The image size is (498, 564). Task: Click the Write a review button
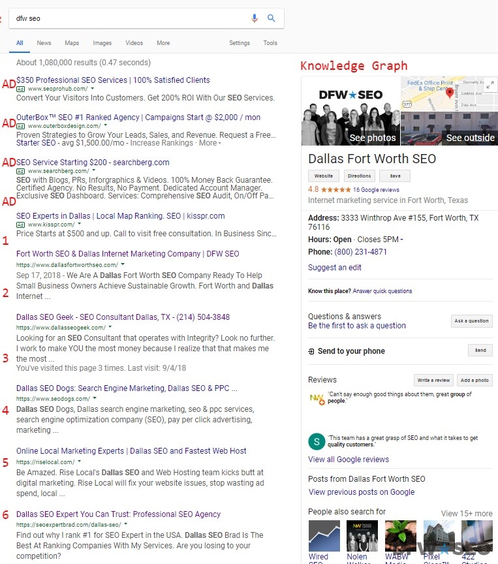coord(433,380)
